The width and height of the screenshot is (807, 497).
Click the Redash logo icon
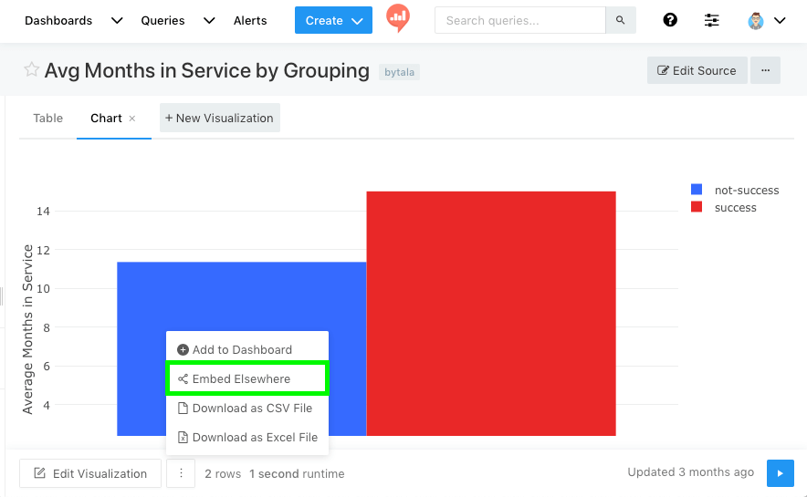click(398, 19)
